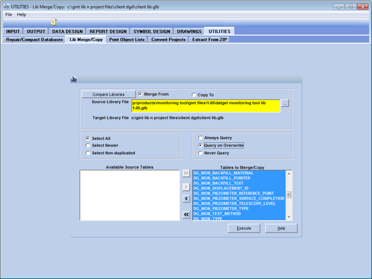Click the Compare Libraries button
The height and width of the screenshot is (279, 372).
[108, 94]
